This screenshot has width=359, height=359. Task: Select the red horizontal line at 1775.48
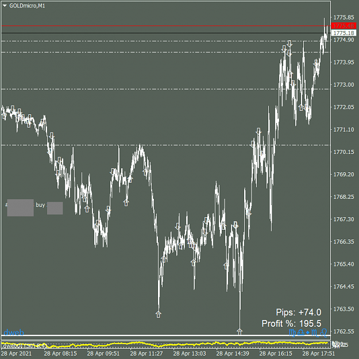click(x=166, y=26)
